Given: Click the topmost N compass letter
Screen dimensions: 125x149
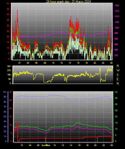Looking at the screenshot, I should tap(118, 66).
